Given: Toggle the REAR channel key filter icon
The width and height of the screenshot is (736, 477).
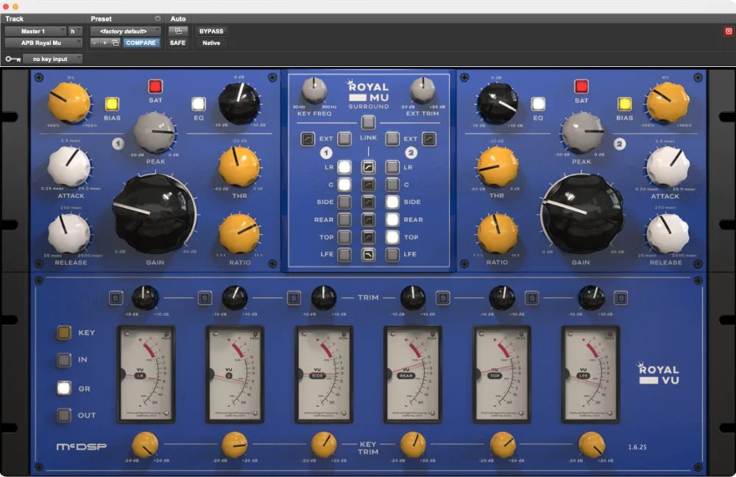Looking at the screenshot, I should [x=368, y=219].
